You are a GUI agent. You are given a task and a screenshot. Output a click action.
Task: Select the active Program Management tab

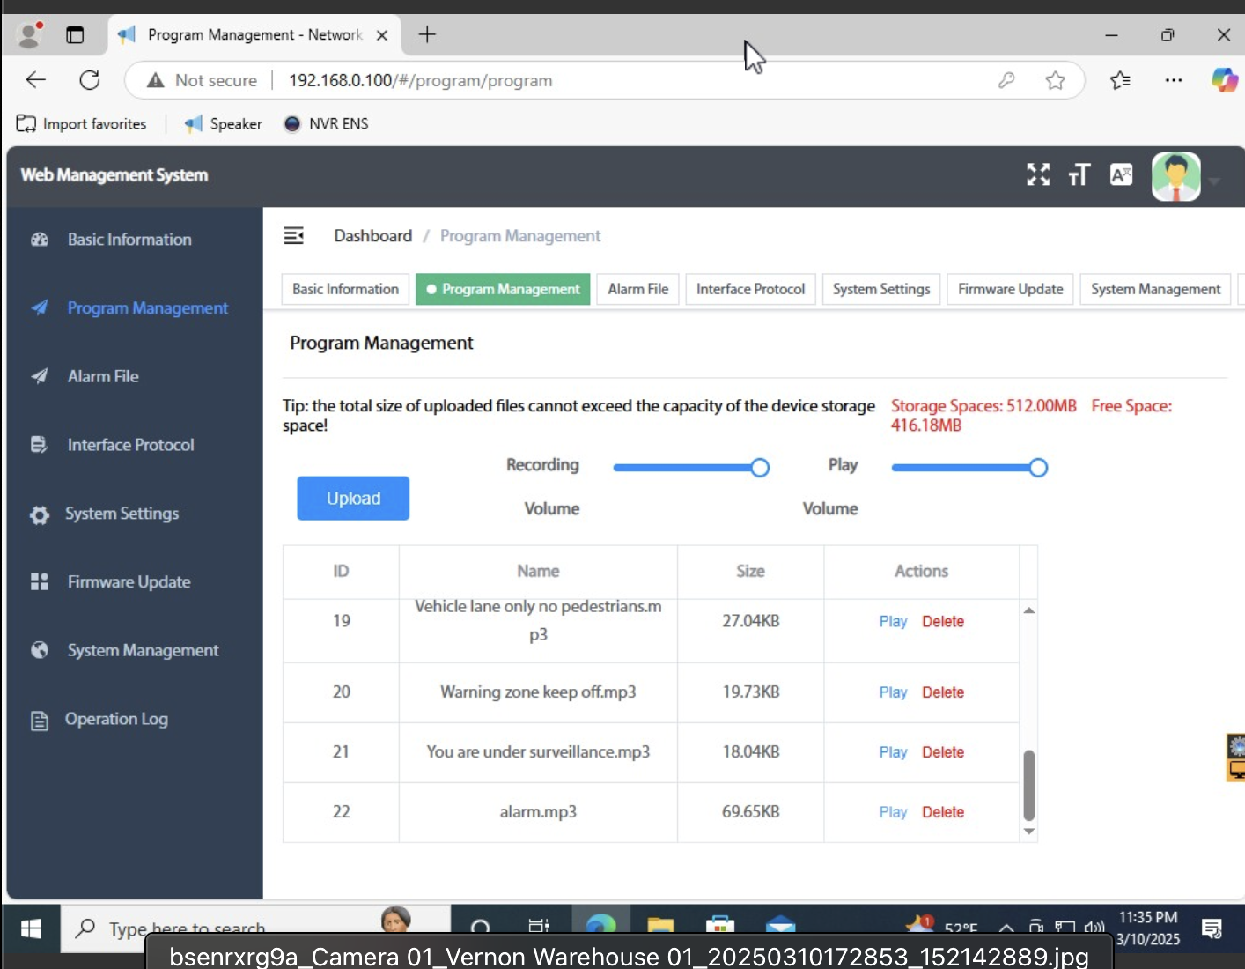tap(503, 289)
